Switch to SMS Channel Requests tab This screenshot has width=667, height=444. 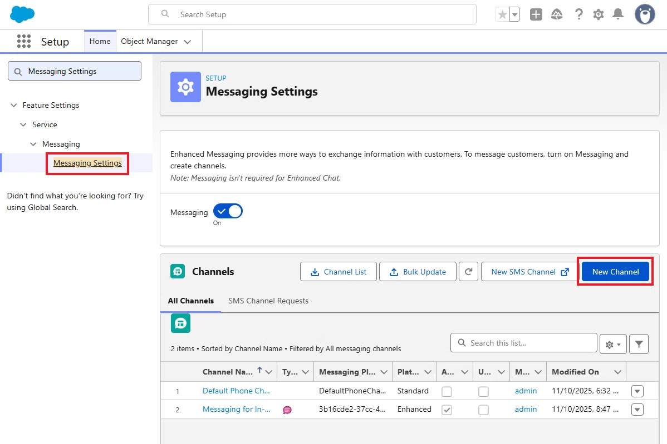coord(268,301)
